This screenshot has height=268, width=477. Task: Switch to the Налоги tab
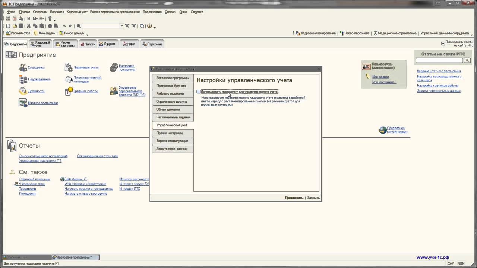coord(88,44)
